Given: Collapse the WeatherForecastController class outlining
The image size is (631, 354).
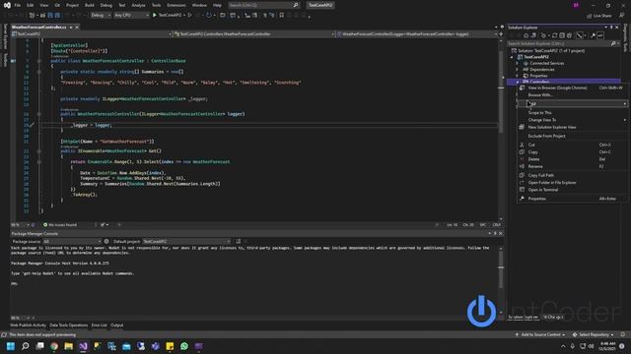Looking at the screenshot, I should pos(39,61).
